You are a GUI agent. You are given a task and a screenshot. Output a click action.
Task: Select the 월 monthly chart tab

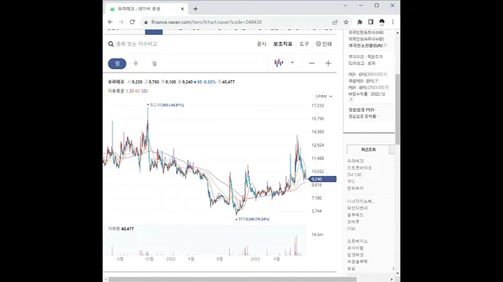[154, 64]
